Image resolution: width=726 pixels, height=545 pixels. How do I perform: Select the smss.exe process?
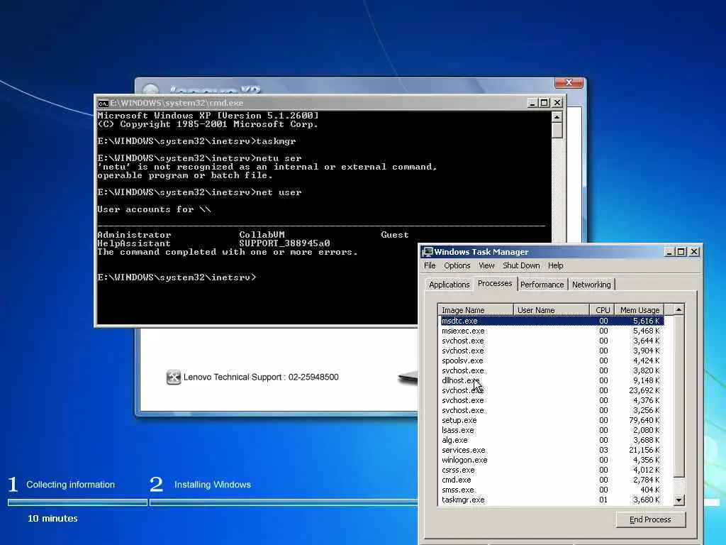(x=457, y=490)
